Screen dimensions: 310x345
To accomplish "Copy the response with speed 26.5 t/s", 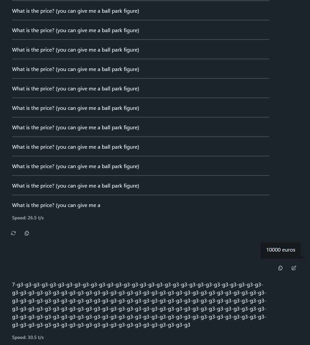I will point(27,233).
